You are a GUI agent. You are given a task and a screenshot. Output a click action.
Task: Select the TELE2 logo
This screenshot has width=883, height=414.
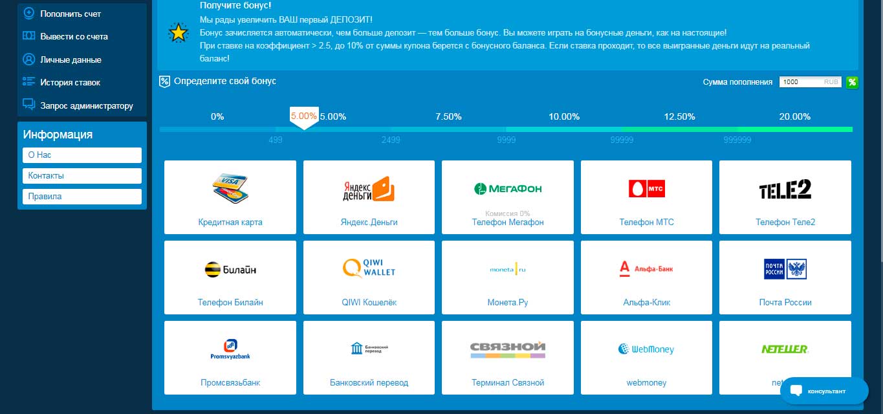[x=785, y=189]
